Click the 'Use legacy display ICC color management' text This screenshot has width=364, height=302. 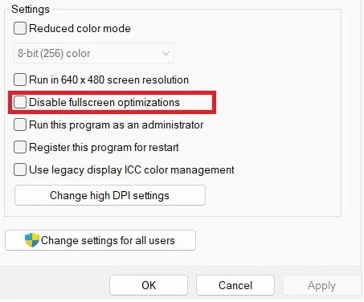(x=132, y=170)
